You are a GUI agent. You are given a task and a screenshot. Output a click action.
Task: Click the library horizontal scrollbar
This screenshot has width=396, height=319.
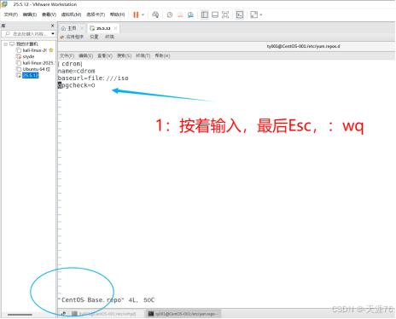(20, 315)
